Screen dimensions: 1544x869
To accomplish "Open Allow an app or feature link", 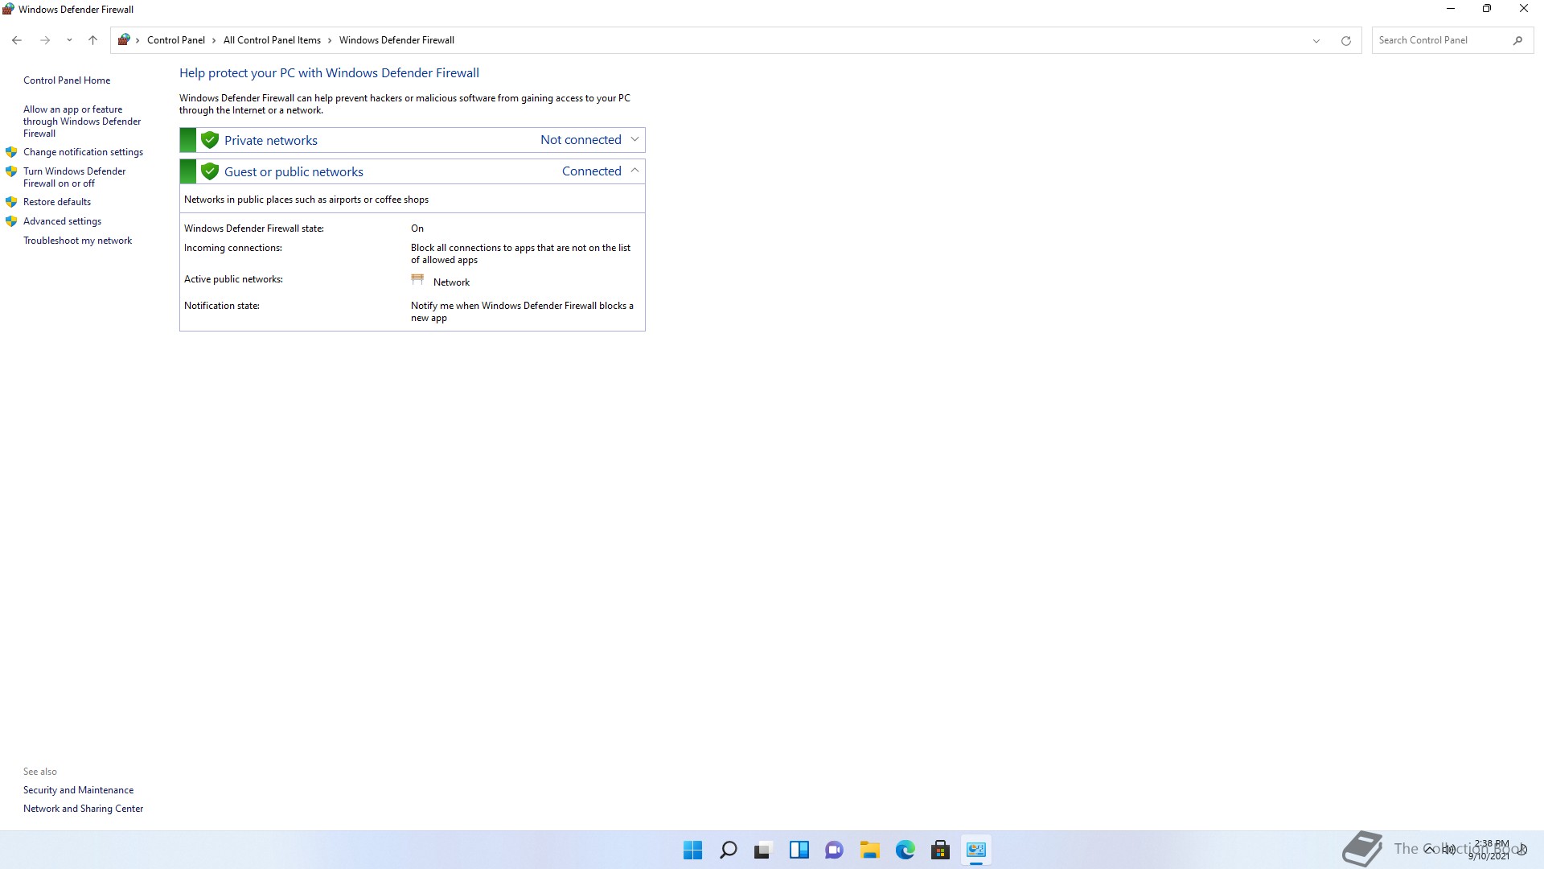I will tap(82, 121).
